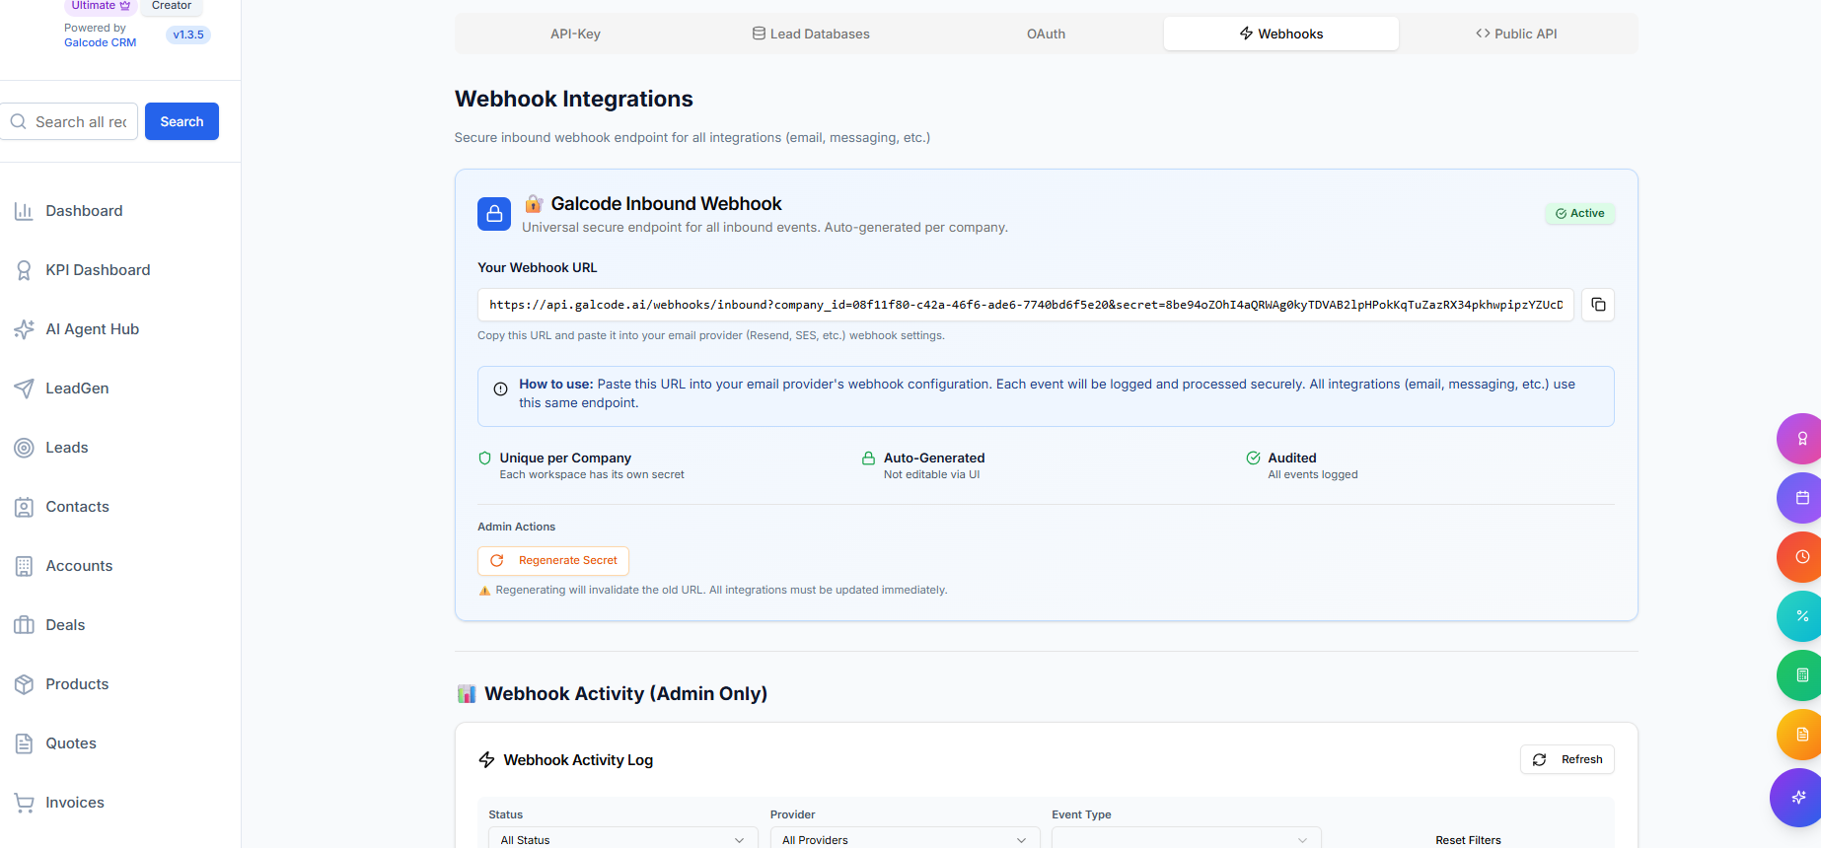Click the 'Auto-Generated' label

point(934,458)
